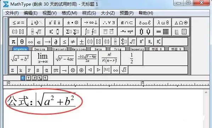
Task: Insert the circled times symbol ⊗ in bottom row
Action: 73,70
